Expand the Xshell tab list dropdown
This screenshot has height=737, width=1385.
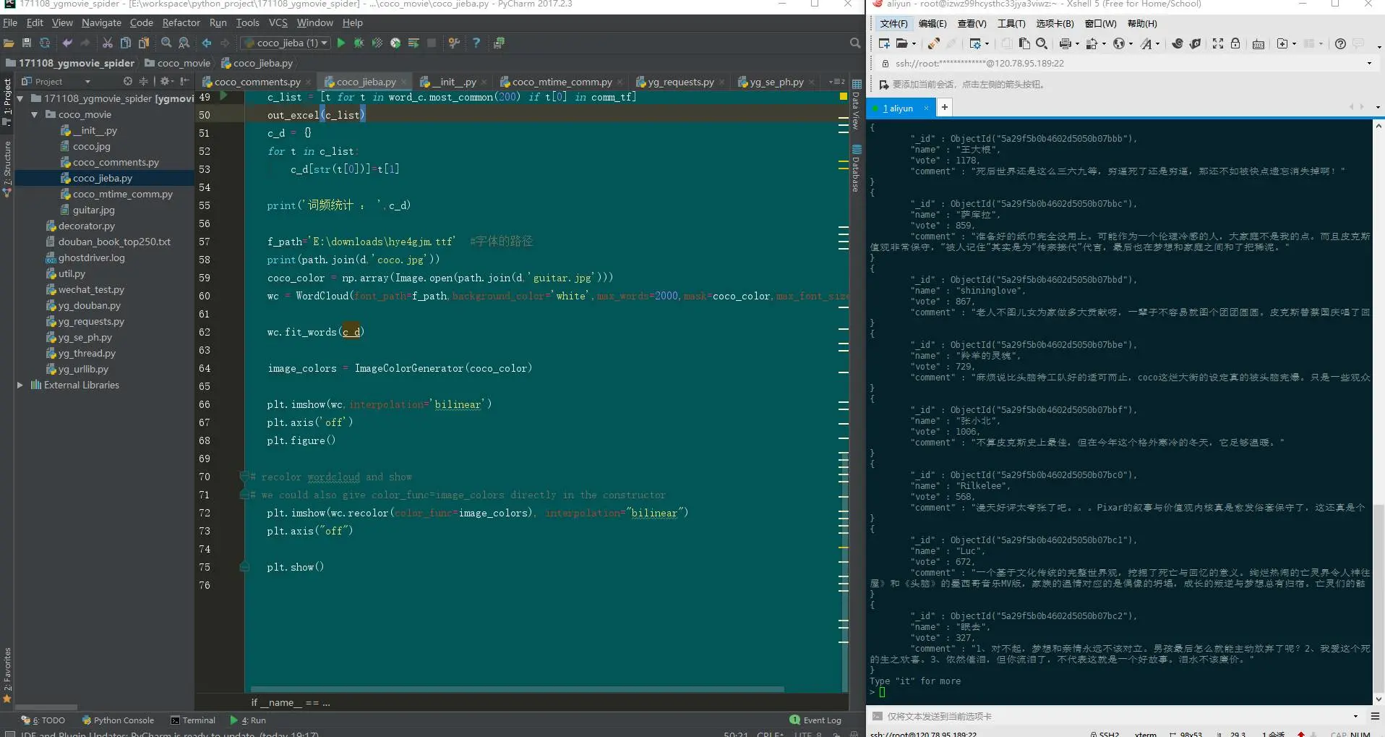click(x=1378, y=108)
